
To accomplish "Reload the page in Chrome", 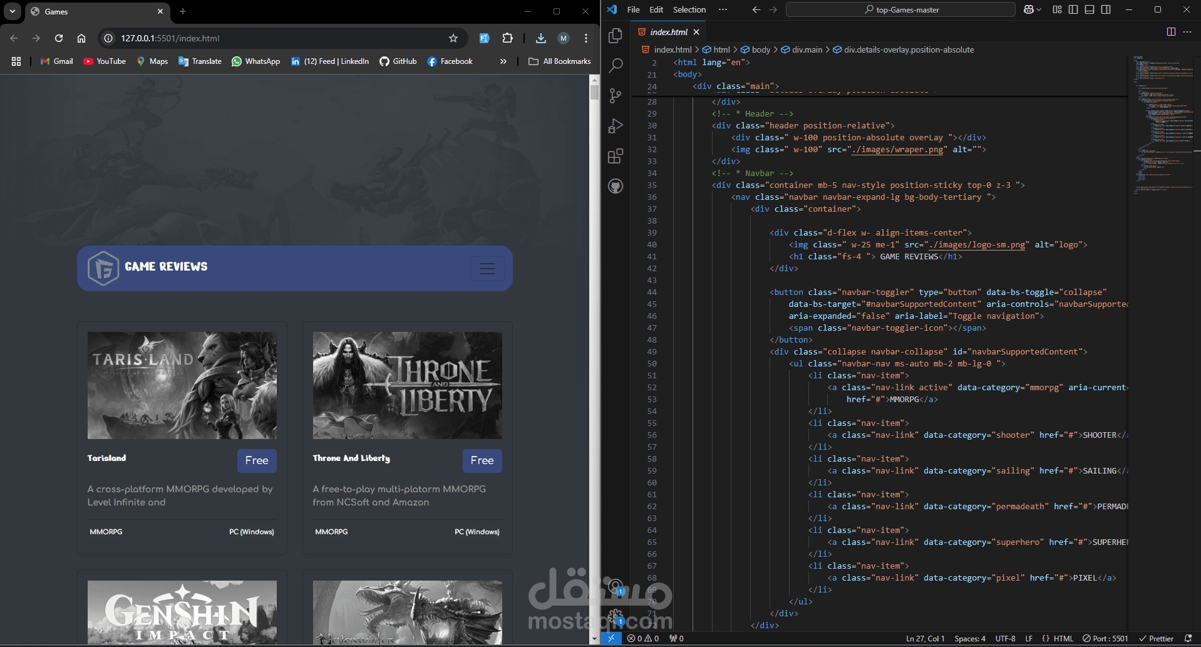I will pyautogui.click(x=59, y=38).
